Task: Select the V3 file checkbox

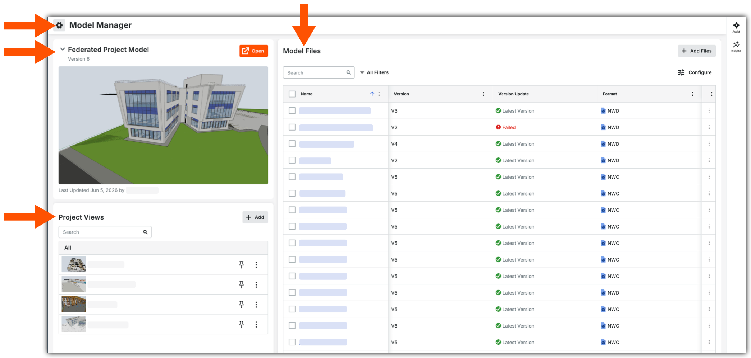Action: pos(292,111)
